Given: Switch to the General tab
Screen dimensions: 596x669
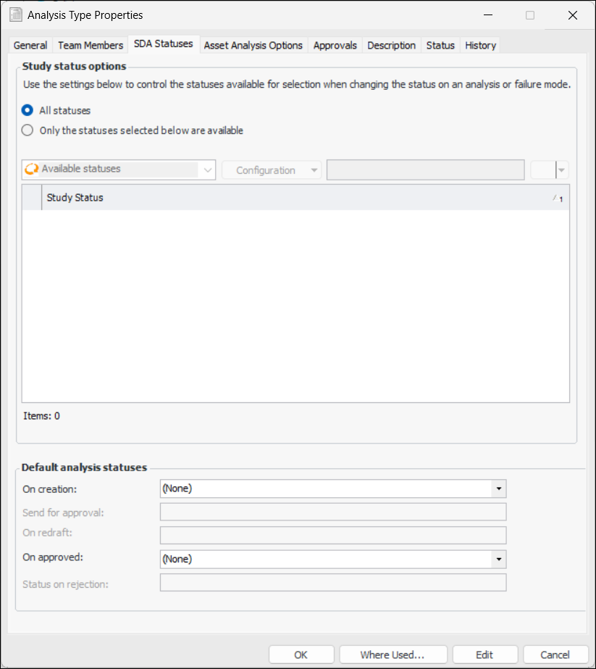Looking at the screenshot, I should coord(30,45).
